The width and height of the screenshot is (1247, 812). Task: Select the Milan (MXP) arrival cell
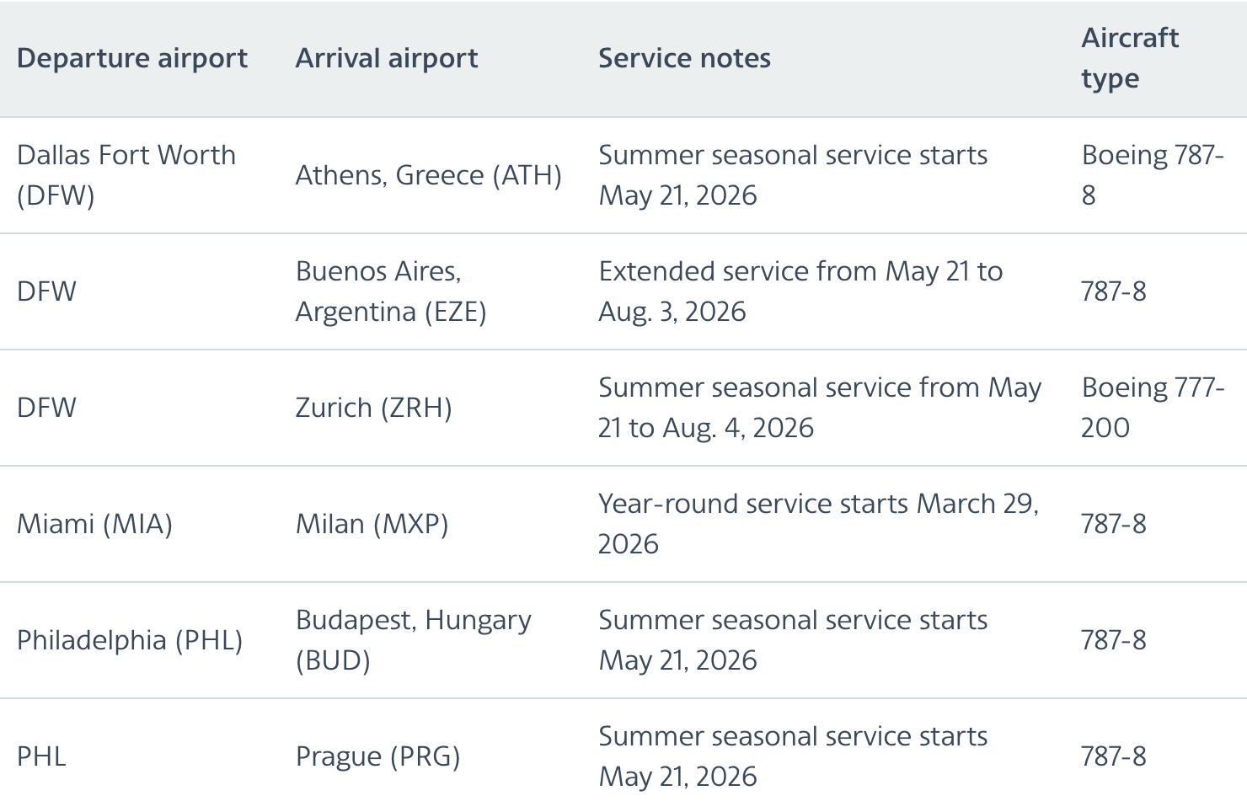372,524
